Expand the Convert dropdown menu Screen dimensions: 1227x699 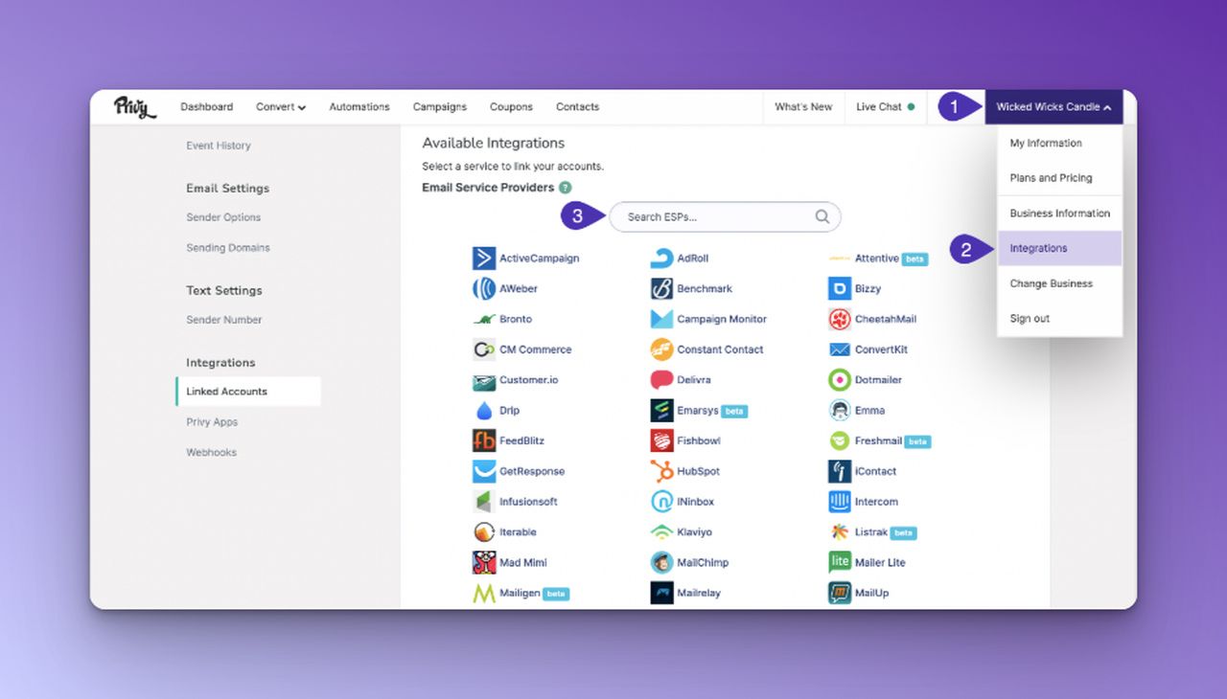click(x=281, y=107)
